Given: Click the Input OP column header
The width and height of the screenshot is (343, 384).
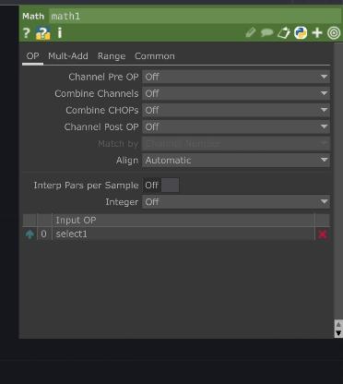Looking at the screenshot, I should (183, 221).
